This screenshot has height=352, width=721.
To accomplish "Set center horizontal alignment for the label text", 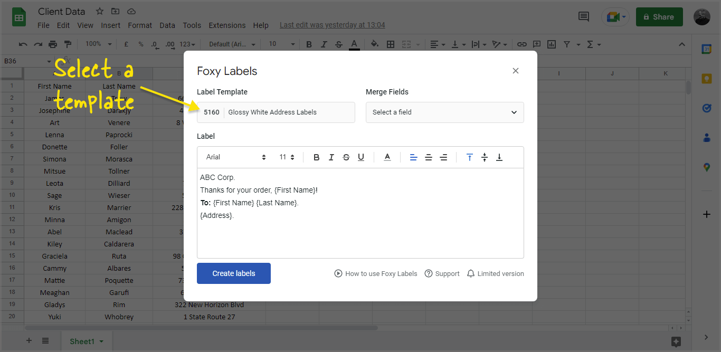I will coord(428,157).
